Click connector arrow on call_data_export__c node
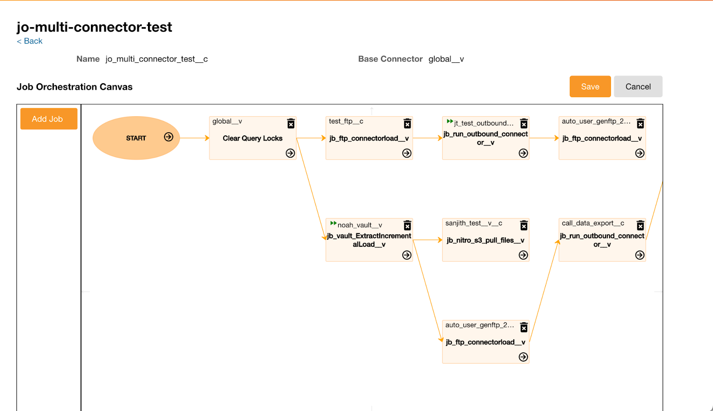The height and width of the screenshot is (411, 713). (640, 255)
